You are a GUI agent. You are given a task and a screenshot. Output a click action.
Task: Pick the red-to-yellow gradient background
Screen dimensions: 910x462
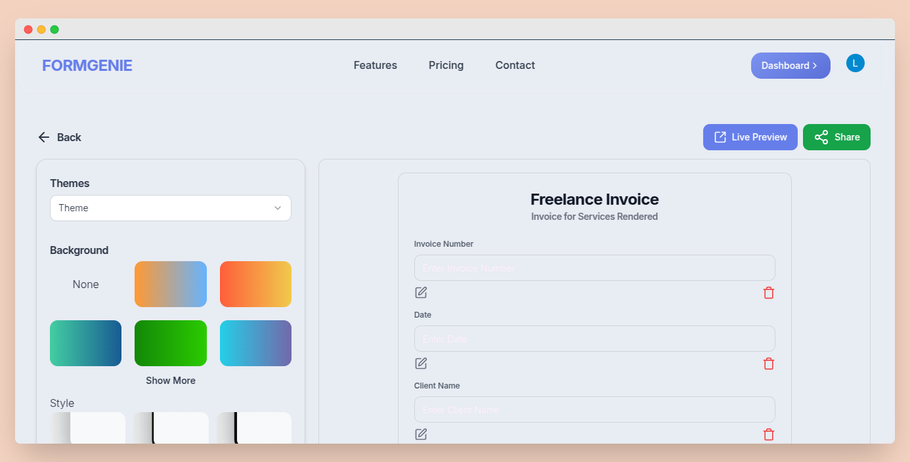tap(255, 284)
